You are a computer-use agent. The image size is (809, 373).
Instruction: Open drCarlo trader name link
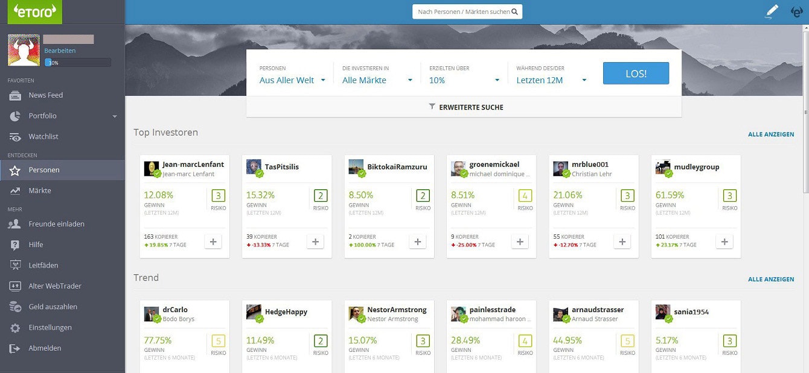coord(175,310)
